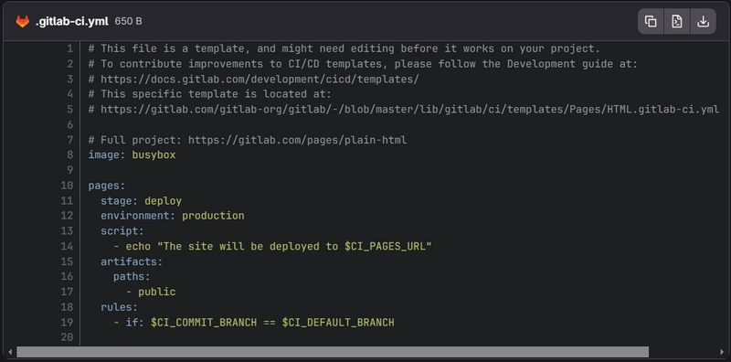Select line number 20
Image resolution: width=731 pixels, height=362 pixels.
coord(67,337)
